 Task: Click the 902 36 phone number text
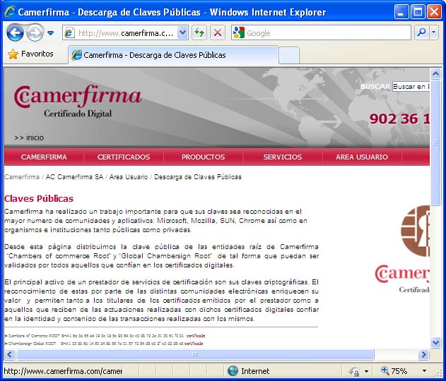click(x=399, y=119)
